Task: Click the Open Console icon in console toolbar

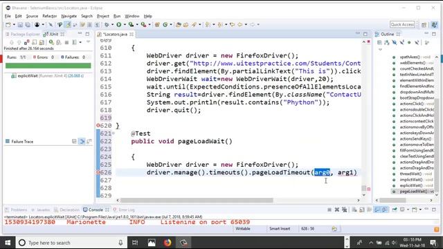Action: click(x=415, y=210)
